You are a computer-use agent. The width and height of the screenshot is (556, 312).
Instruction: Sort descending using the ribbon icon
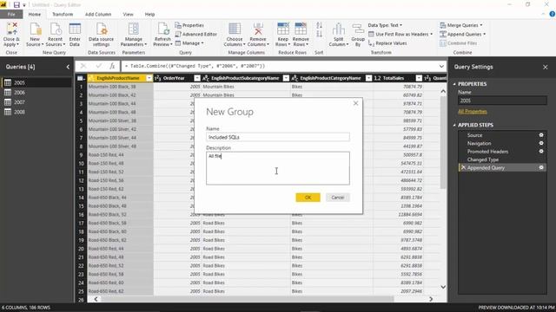coord(319,34)
